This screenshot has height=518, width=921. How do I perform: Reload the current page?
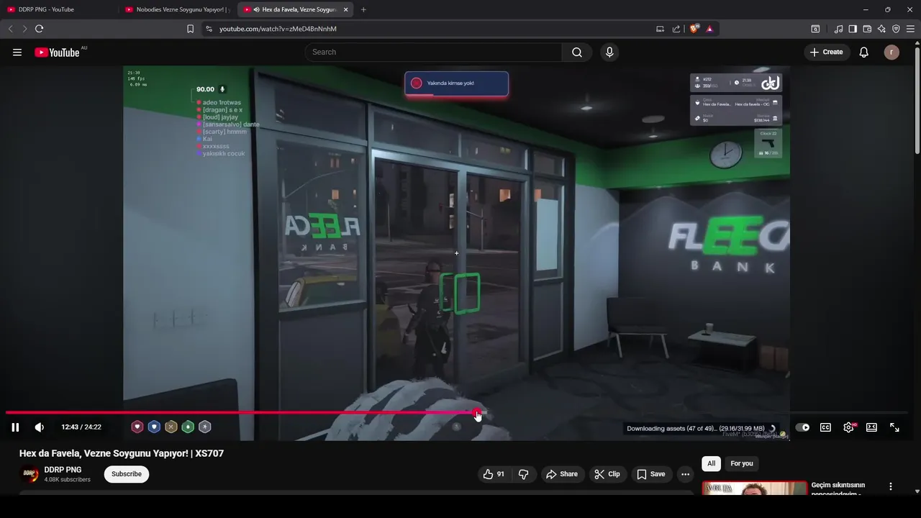(x=40, y=29)
